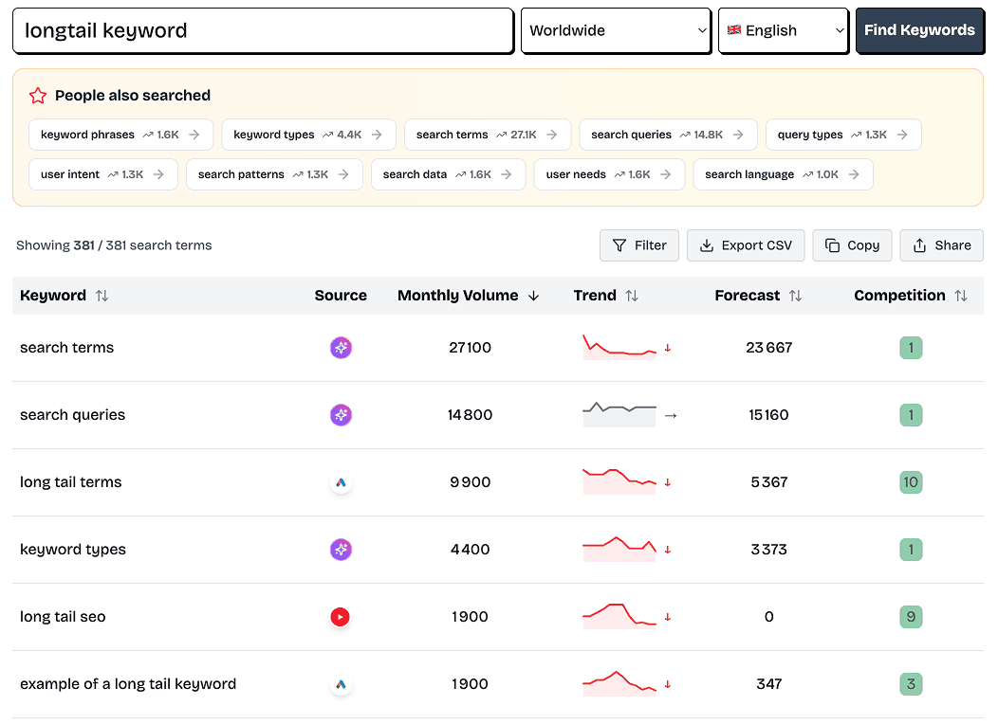Click the funnel icon on the Filter button
This screenshot has width=998, height=724.
coord(619,245)
